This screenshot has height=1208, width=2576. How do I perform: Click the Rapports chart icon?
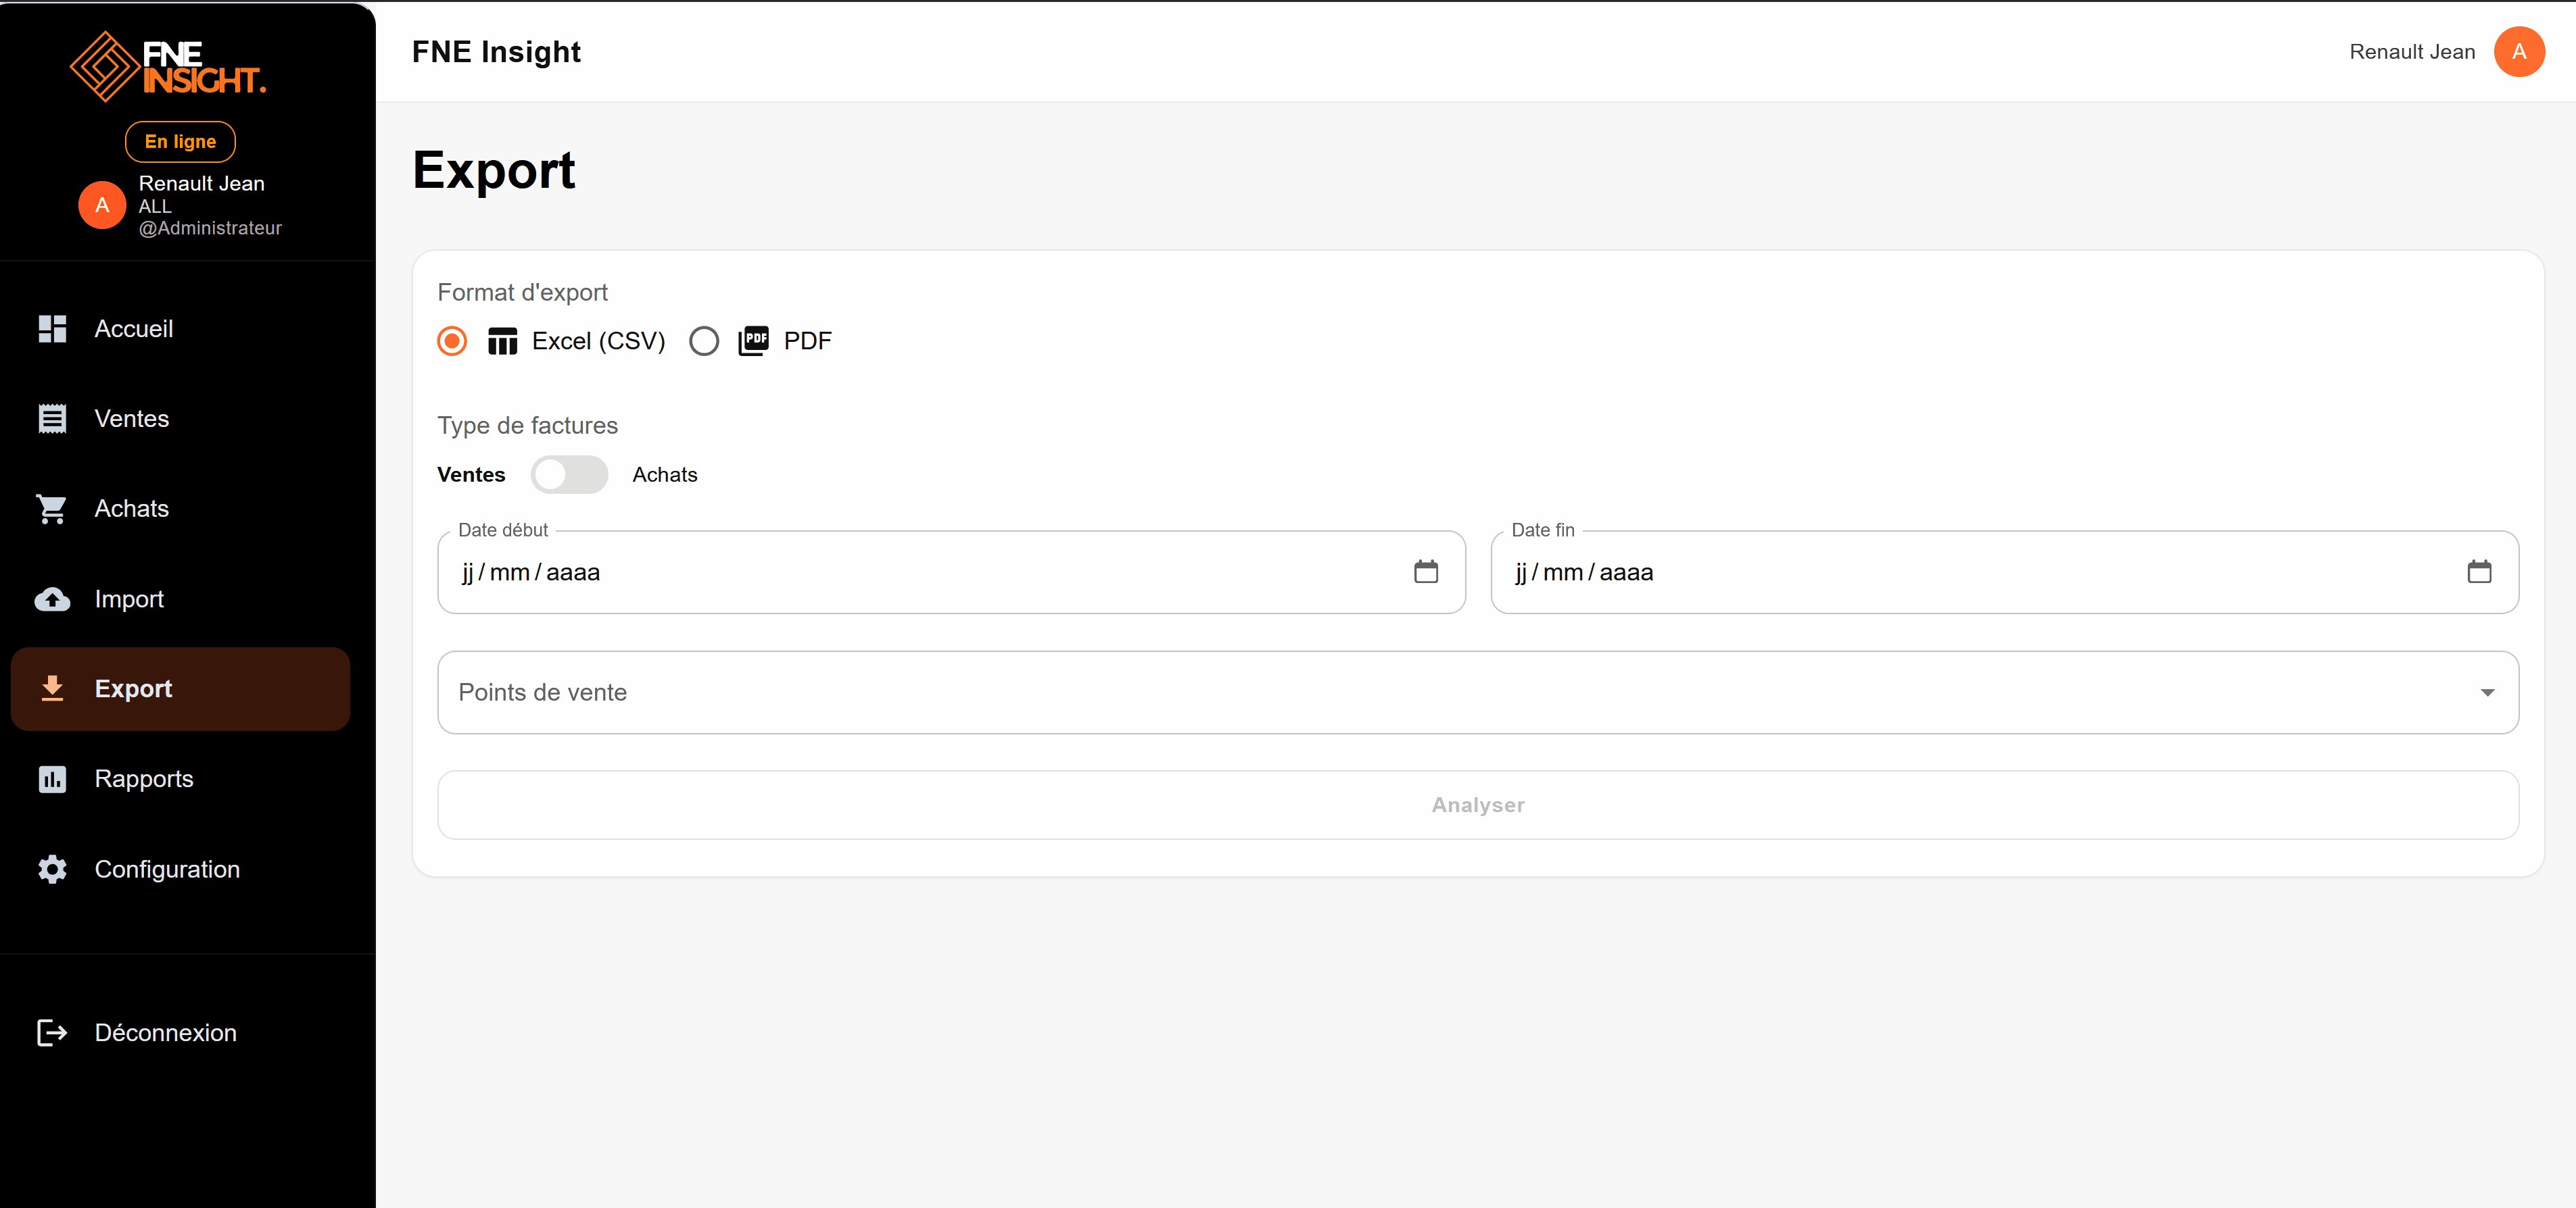click(x=52, y=778)
